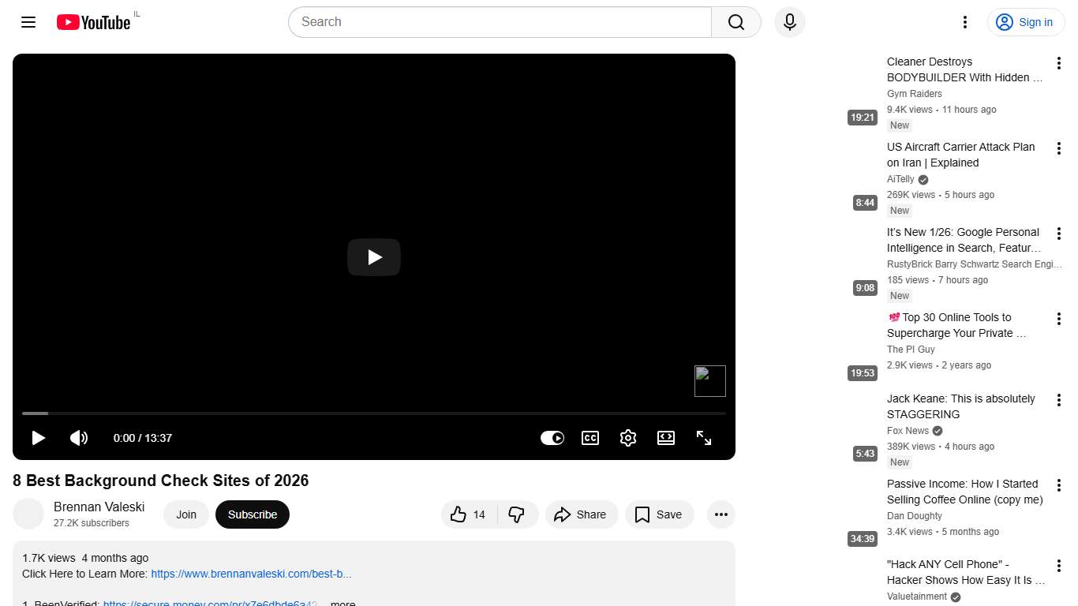
Task: Open the main navigation hamburger menu
Action: [x=28, y=22]
